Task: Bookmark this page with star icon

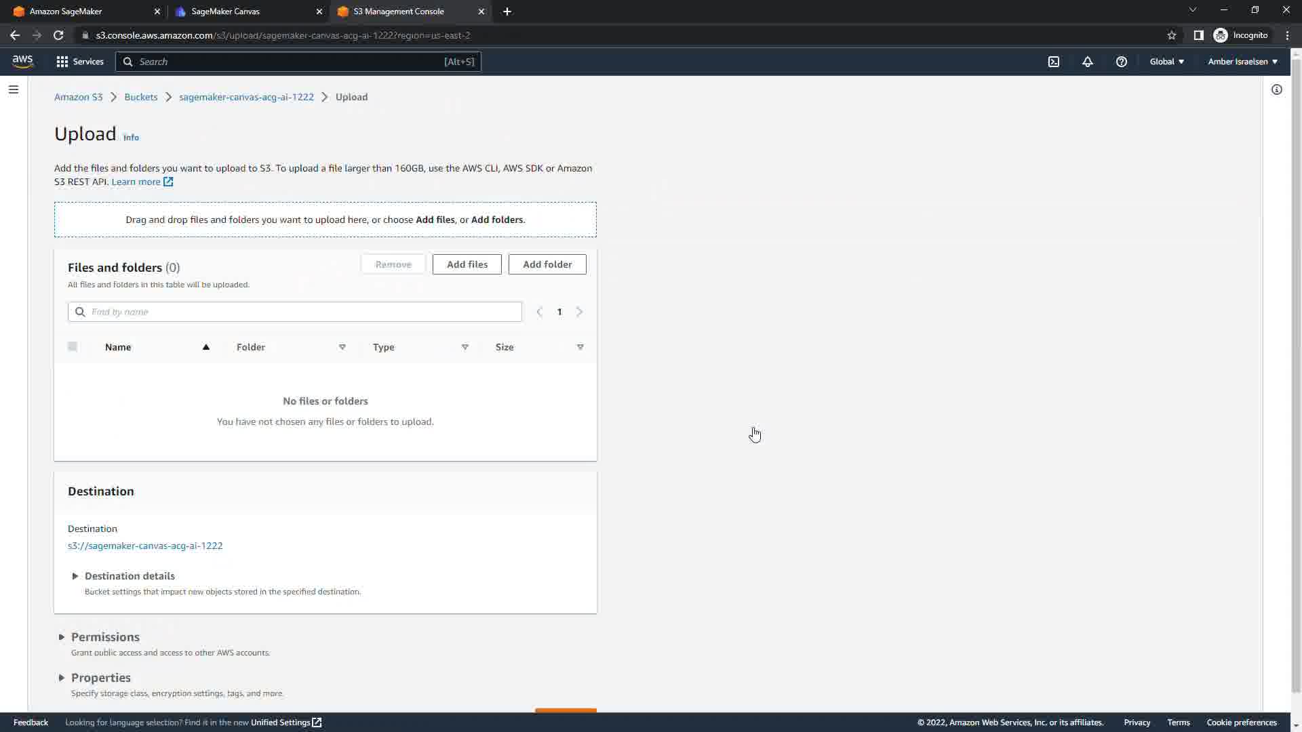Action: tap(1172, 35)
